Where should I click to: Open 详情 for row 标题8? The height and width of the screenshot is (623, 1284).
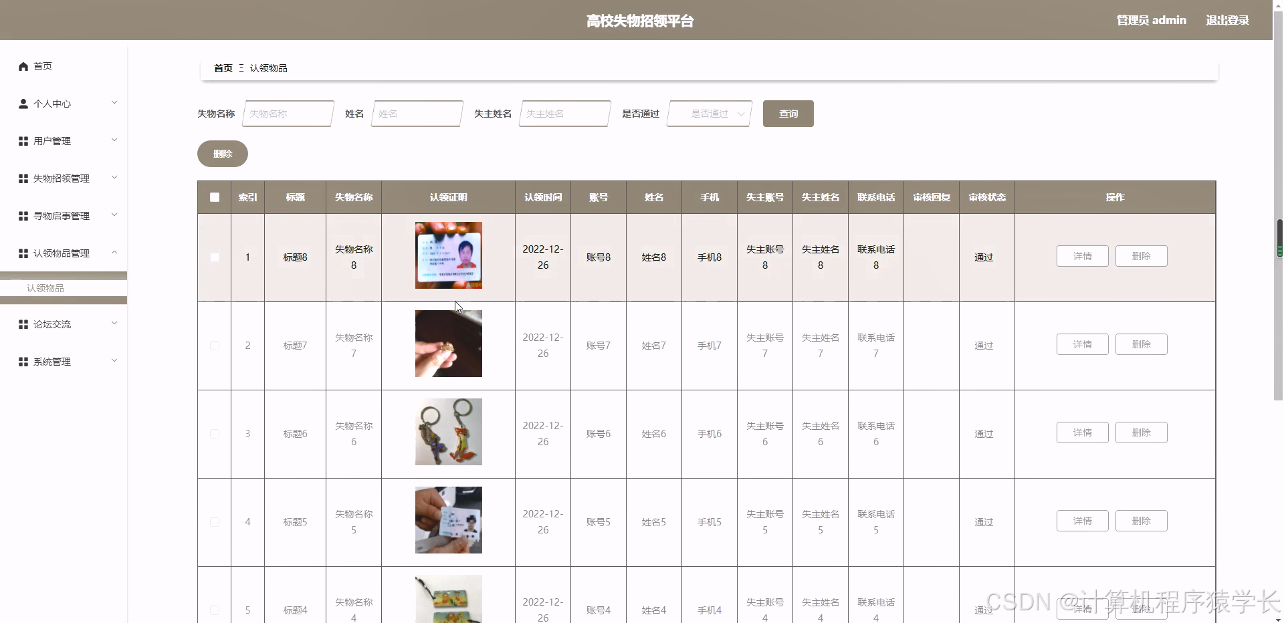click(1083, 256)
